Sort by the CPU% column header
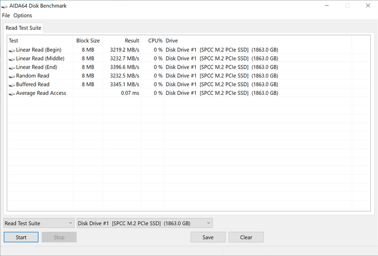Viewport: 378px width, 256px height. [153, 40]
